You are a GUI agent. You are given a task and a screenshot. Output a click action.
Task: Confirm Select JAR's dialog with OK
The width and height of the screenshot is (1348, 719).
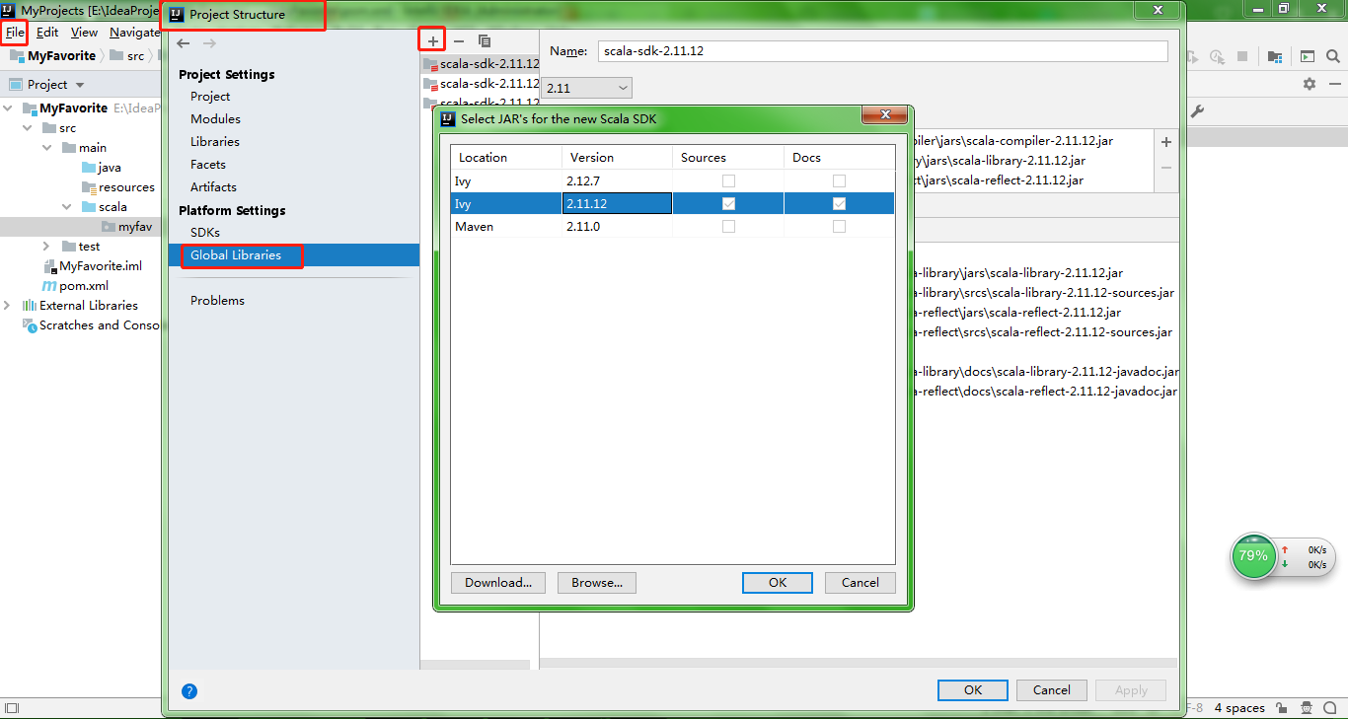click(x=778, y=583)
